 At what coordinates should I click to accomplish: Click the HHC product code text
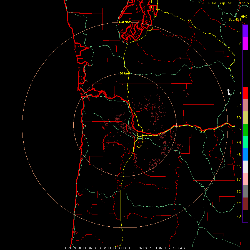(244, 17)
